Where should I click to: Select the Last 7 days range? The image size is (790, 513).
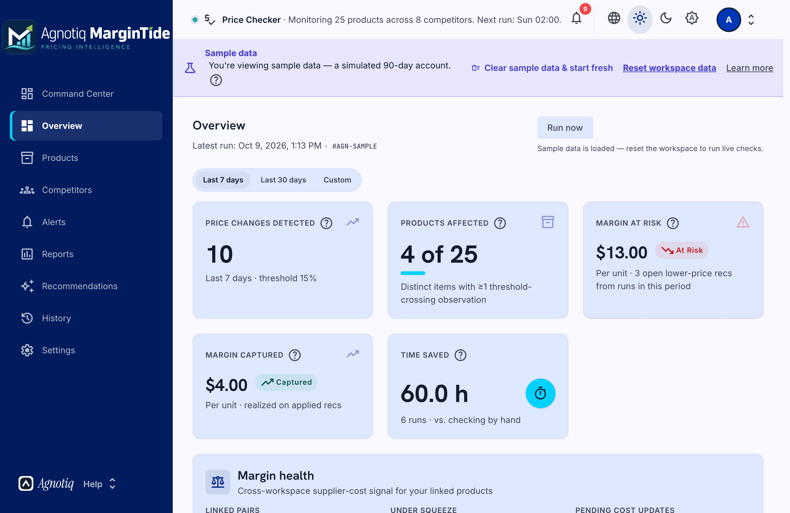tap(223, 180)
